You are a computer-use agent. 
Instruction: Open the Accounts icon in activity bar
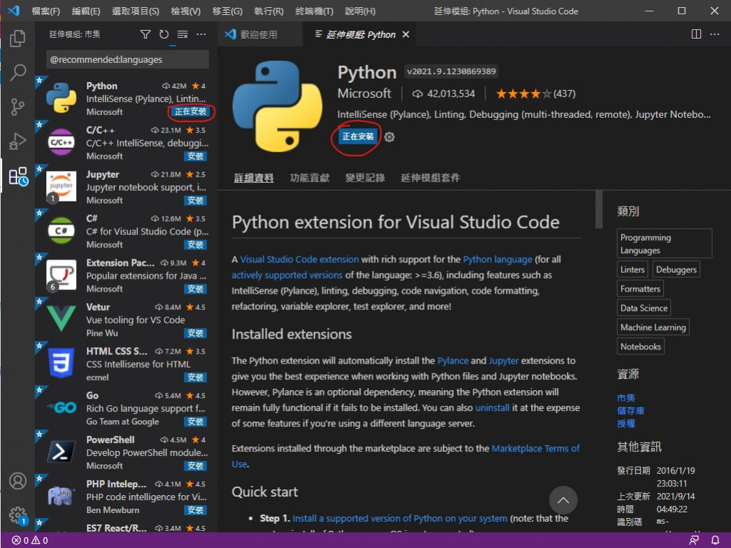(18, 481)
